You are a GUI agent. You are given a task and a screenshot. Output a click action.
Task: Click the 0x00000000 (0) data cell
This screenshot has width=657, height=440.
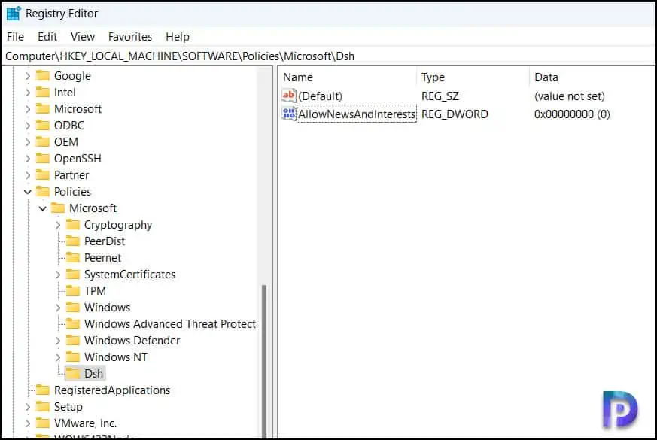click(x=572, y=114)
